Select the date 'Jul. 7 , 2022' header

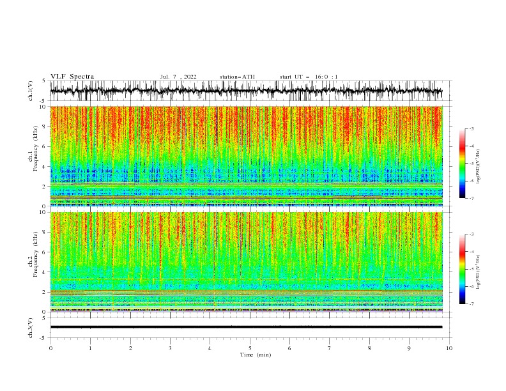tap(178, 77)
